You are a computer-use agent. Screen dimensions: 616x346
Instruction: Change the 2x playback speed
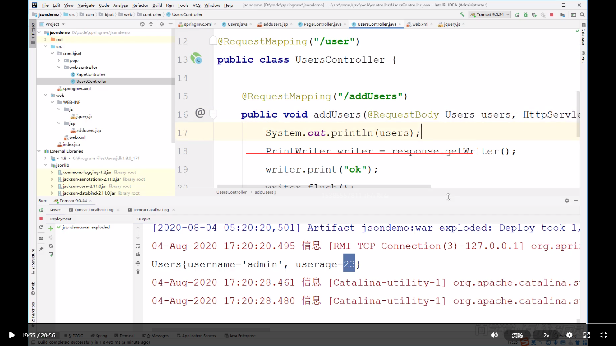[x=546, y=335]
